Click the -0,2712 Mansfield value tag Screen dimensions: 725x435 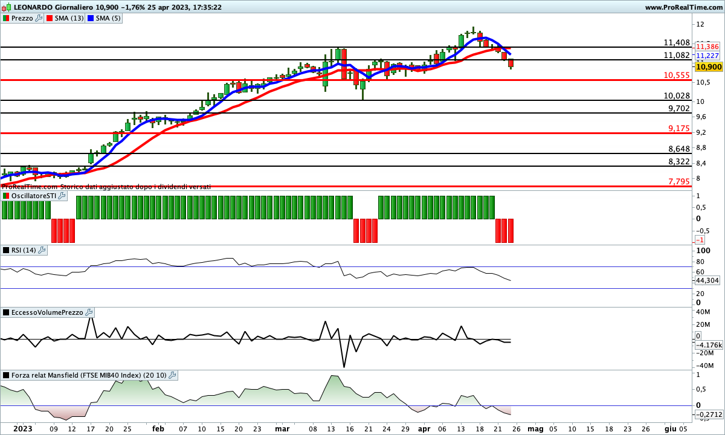(x=708, y=414)
